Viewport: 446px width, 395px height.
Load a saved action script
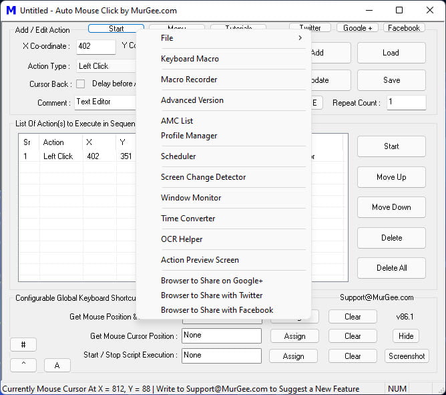pyautogui.click(x=391, y=53)
